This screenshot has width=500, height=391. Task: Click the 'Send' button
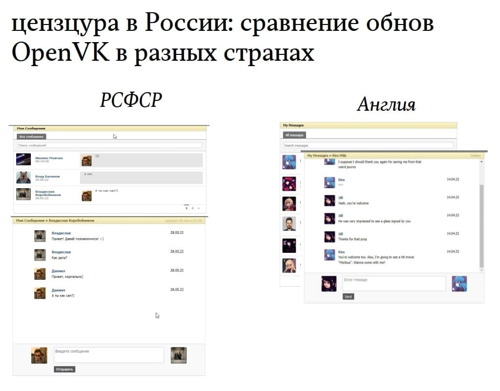348,296
